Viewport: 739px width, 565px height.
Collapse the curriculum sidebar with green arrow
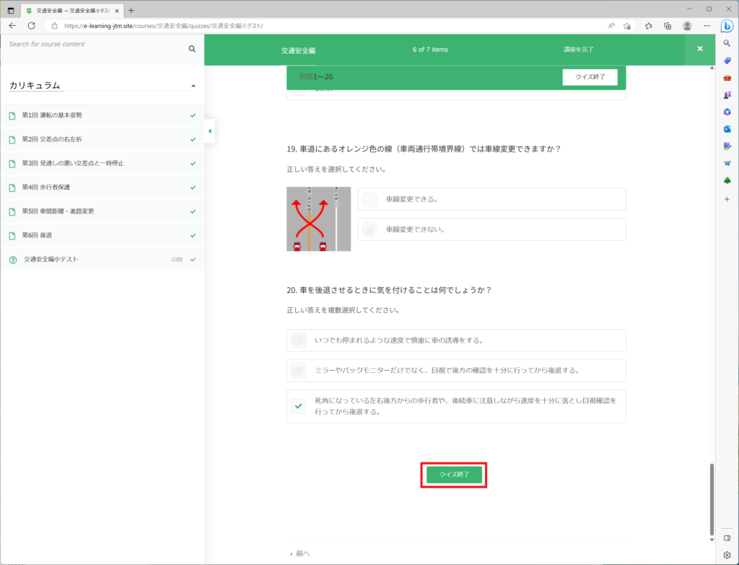[209, 131]
